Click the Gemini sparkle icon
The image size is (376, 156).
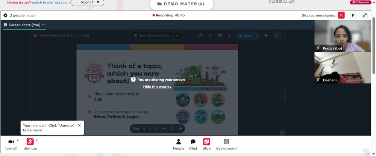coord(266,36)
